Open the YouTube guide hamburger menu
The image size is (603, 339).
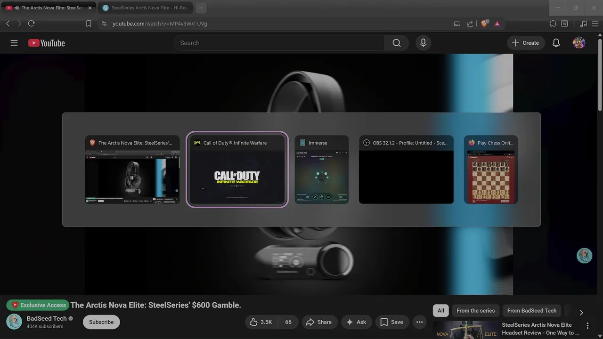[x=14, y=43]
